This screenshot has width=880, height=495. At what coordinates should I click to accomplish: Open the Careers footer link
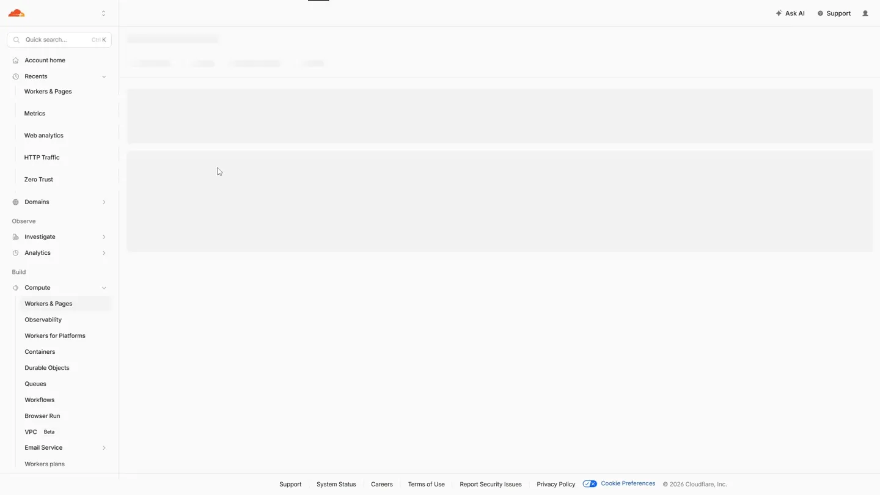pos(382,485)
